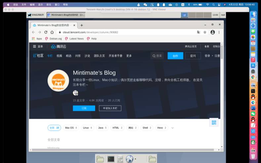Go back with Chrome's back arrow
This screenshot has height=163, width=261.
tap(33, 32)
